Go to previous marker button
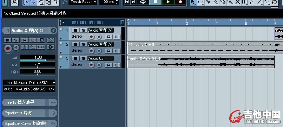Viewport: 283px width, 127px height. [x=127, y=2]
